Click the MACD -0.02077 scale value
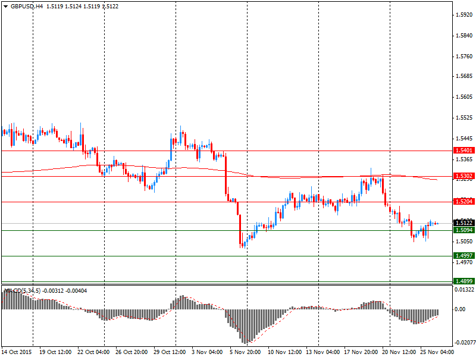The height and width of the screenshot is (357, 476). click(465, 343)
